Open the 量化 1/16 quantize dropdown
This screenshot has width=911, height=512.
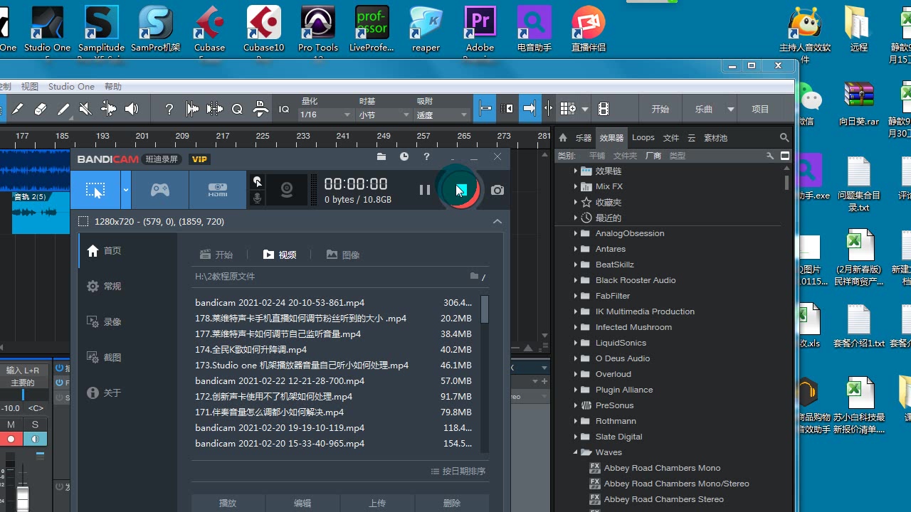click(x=325, y=114)
